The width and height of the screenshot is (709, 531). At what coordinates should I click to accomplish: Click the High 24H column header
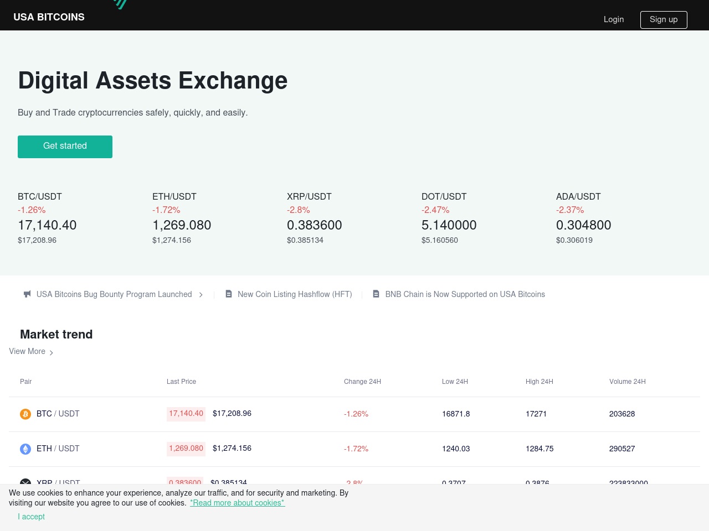(540, 382)
